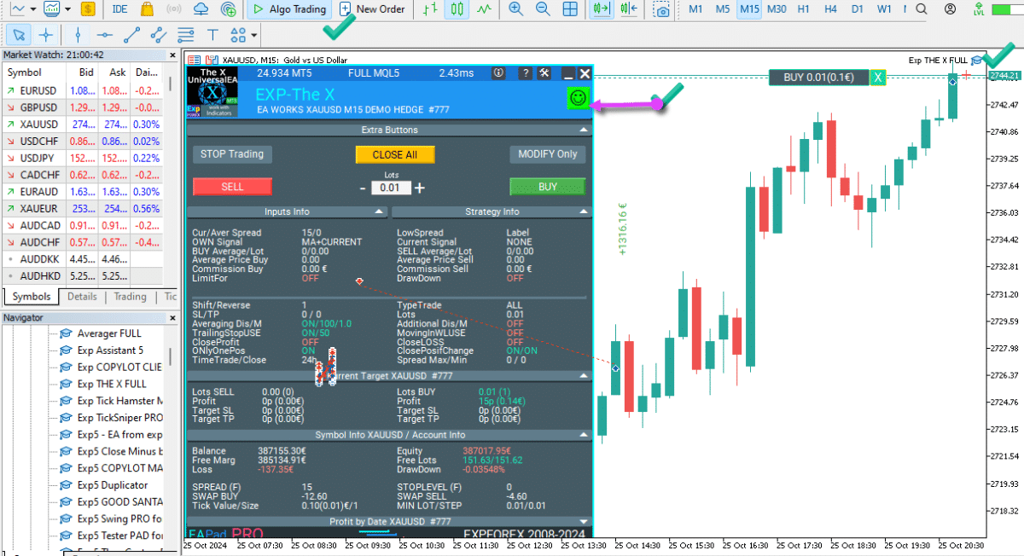Click the green BUY button
Image resolution: width=1024 pixels, height=556 pixels.
[547, 187]
